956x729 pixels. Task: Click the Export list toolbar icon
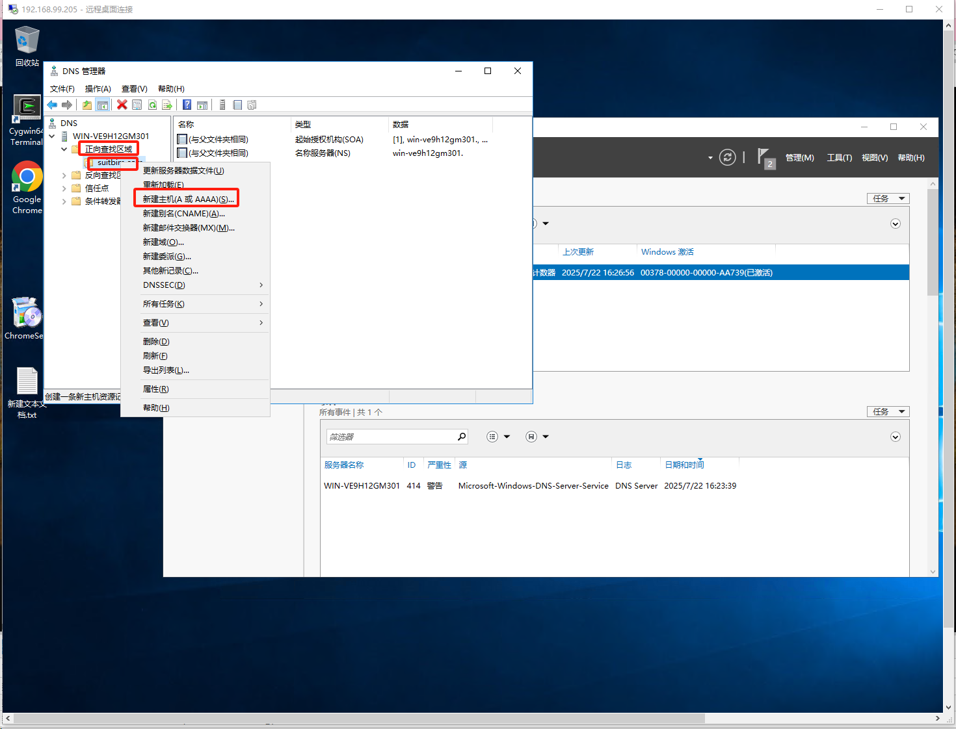pos(167,105)
